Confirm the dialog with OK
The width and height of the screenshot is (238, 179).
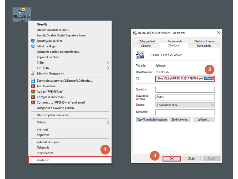coord(172,159)
